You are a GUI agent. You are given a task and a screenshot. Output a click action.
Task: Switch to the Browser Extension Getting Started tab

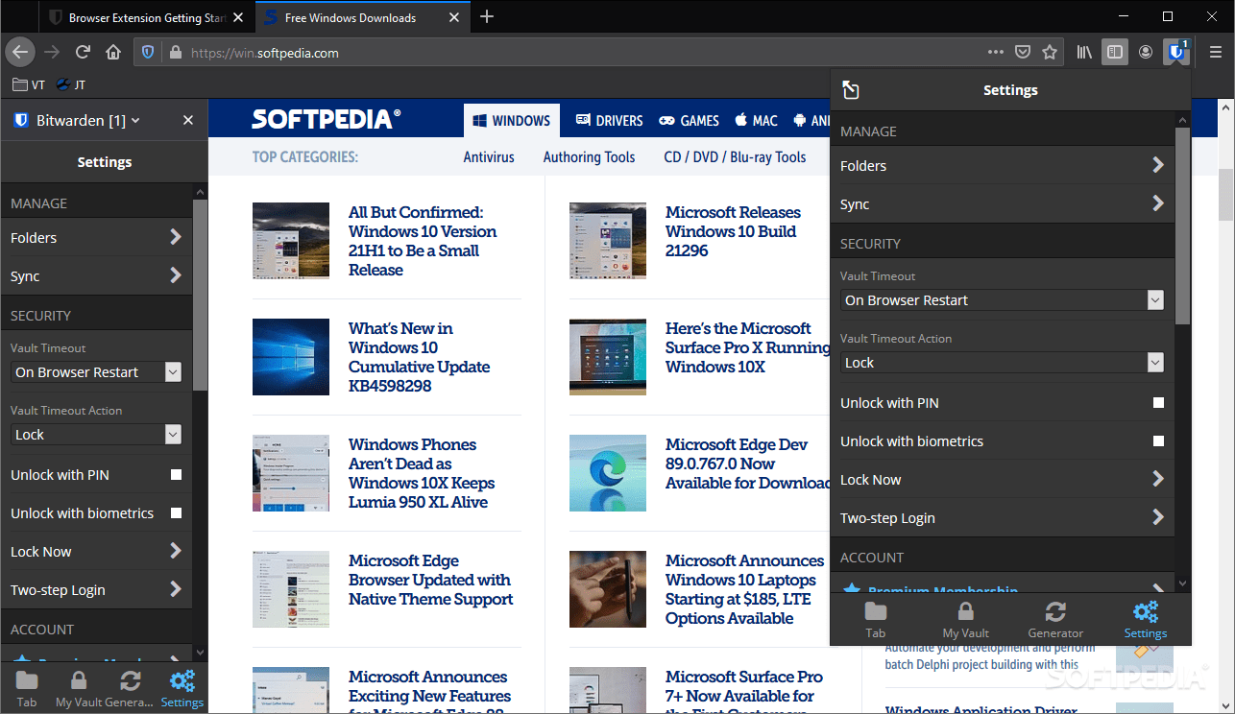pyautogui.click(x=144, y=16)
